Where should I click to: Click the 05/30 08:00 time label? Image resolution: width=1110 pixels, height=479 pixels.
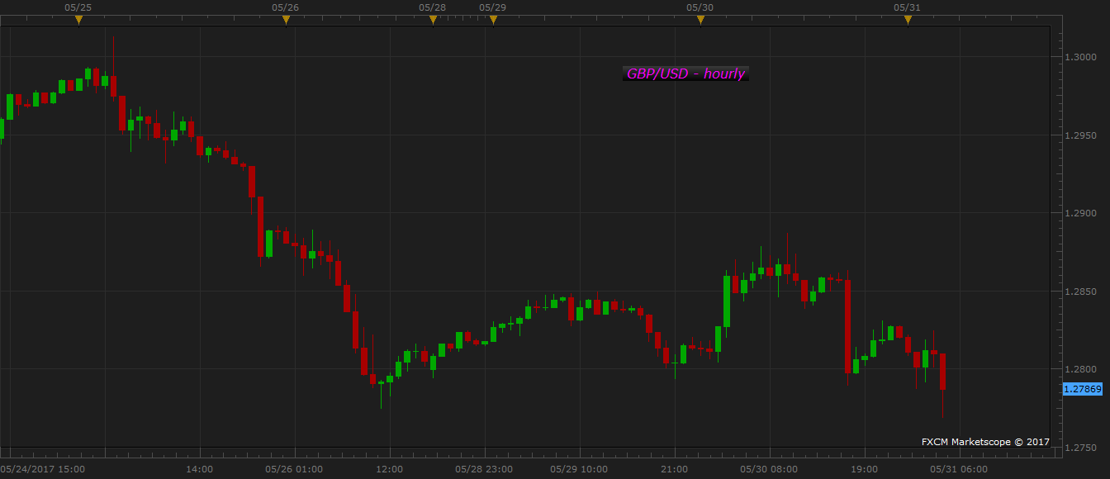click(769, 469)
